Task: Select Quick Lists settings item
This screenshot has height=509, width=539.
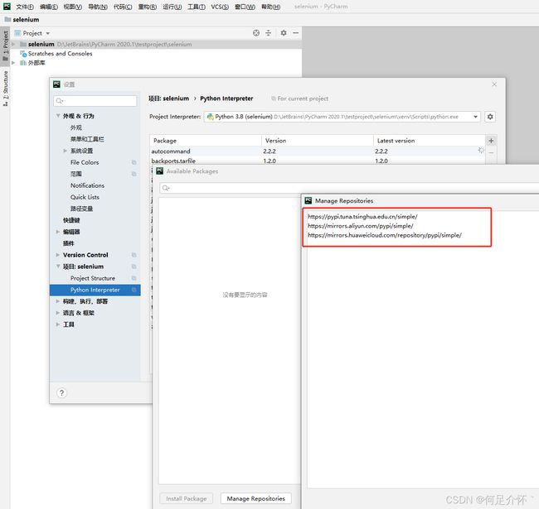Action: point(85,197)
